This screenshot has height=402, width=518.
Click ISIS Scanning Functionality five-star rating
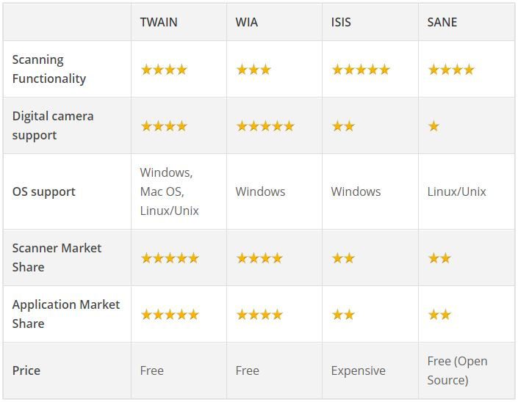point(361,70)
